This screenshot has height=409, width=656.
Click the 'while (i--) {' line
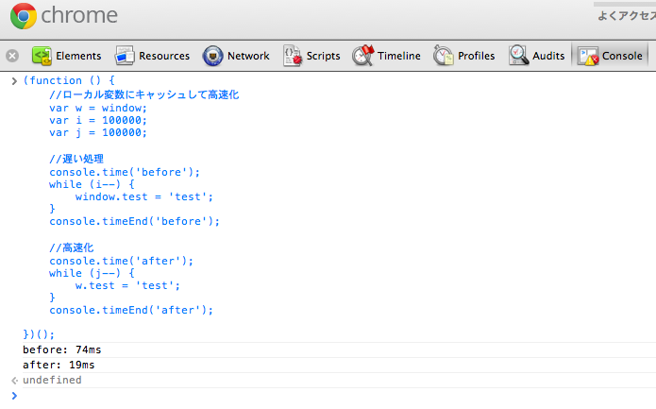pos(92,184)
